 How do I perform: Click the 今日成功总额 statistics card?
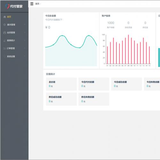[126, 84]
